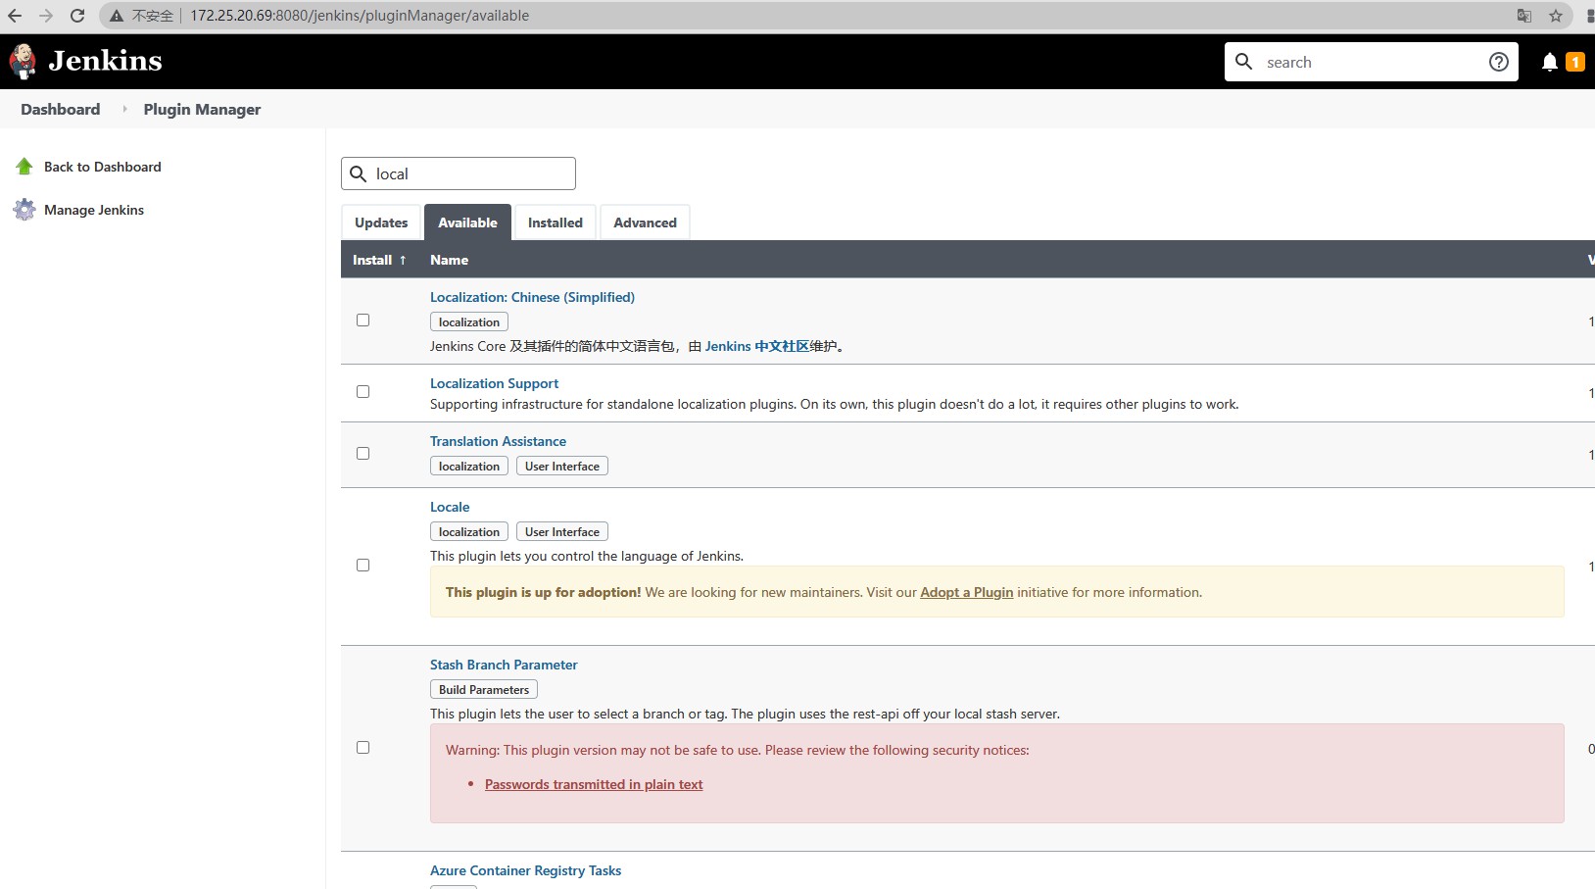The image size is (1595, 889).
Task: Open Manage Jenkins link
Action: coord(94,210)
